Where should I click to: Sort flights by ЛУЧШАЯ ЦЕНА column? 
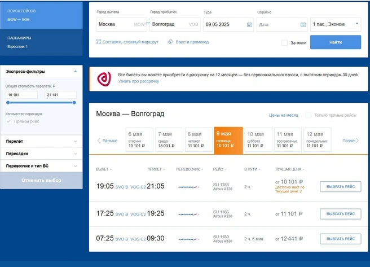[x=290, y=169]
